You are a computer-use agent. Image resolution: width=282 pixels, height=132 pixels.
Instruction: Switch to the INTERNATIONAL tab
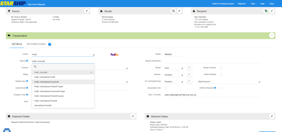[x=36, y=44]
